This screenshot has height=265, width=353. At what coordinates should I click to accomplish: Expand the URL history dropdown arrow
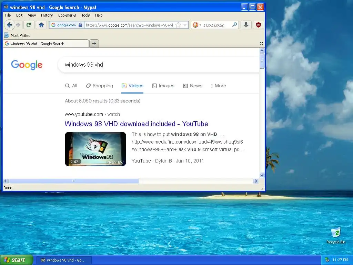tap(185, 25)
